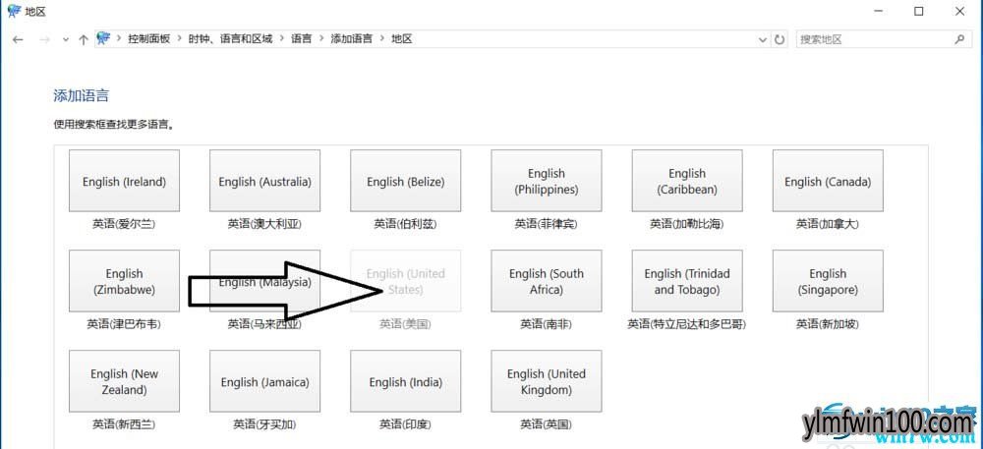Navigate to 控制面板 breadcrumb
983x449 pixels.
pos(149,39)
